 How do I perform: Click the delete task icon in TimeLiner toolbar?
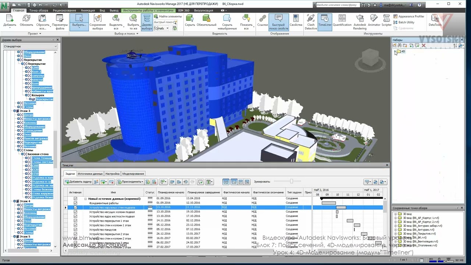[x=111, y=182]
